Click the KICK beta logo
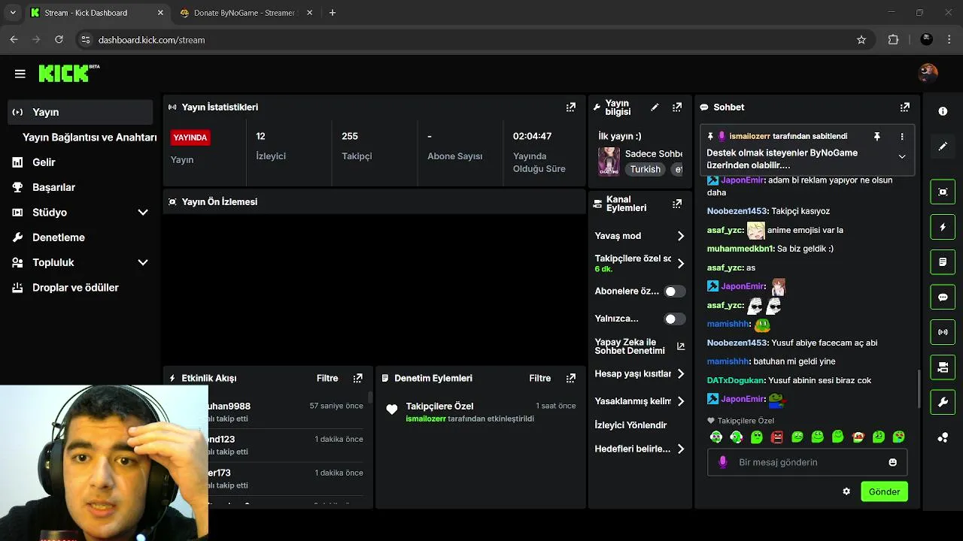 pos(68,73)
